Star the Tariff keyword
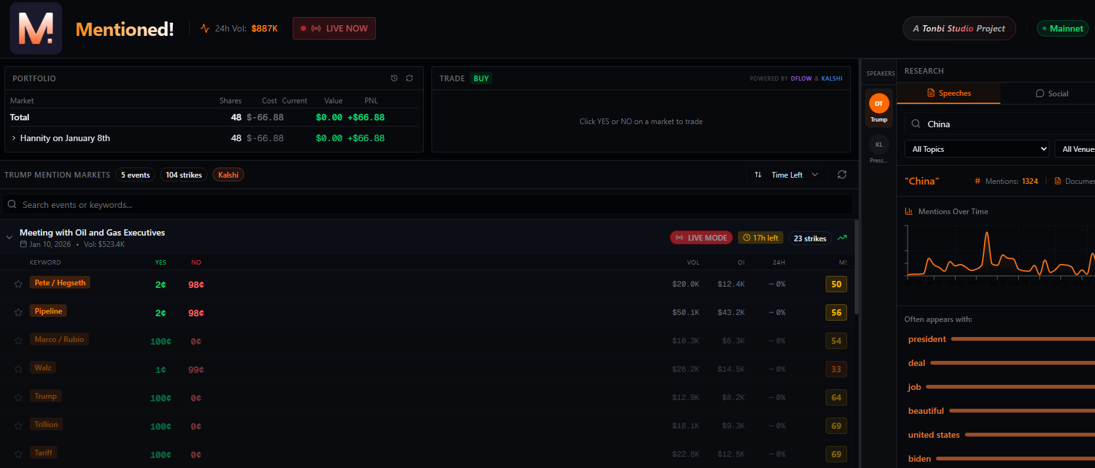 [x=18, y=454]
